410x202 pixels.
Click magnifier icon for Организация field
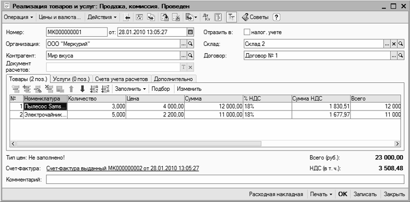(x=191, y=44)
